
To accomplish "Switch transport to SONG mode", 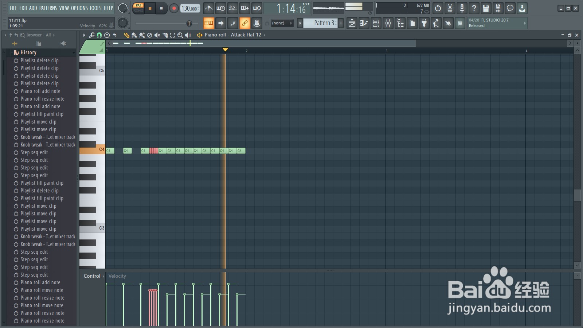I will [x=138, y=11].
